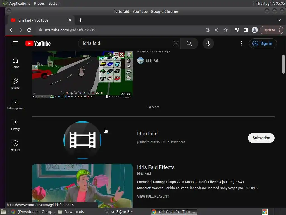
Task: Open Subscriptions in the sidebar
Action: click(15, 104)
